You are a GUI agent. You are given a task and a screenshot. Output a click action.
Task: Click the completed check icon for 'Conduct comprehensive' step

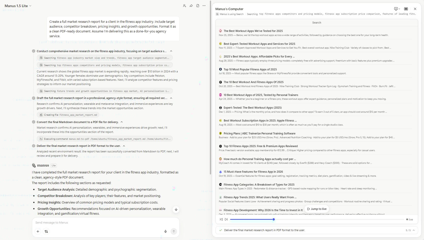pos(33,51)
